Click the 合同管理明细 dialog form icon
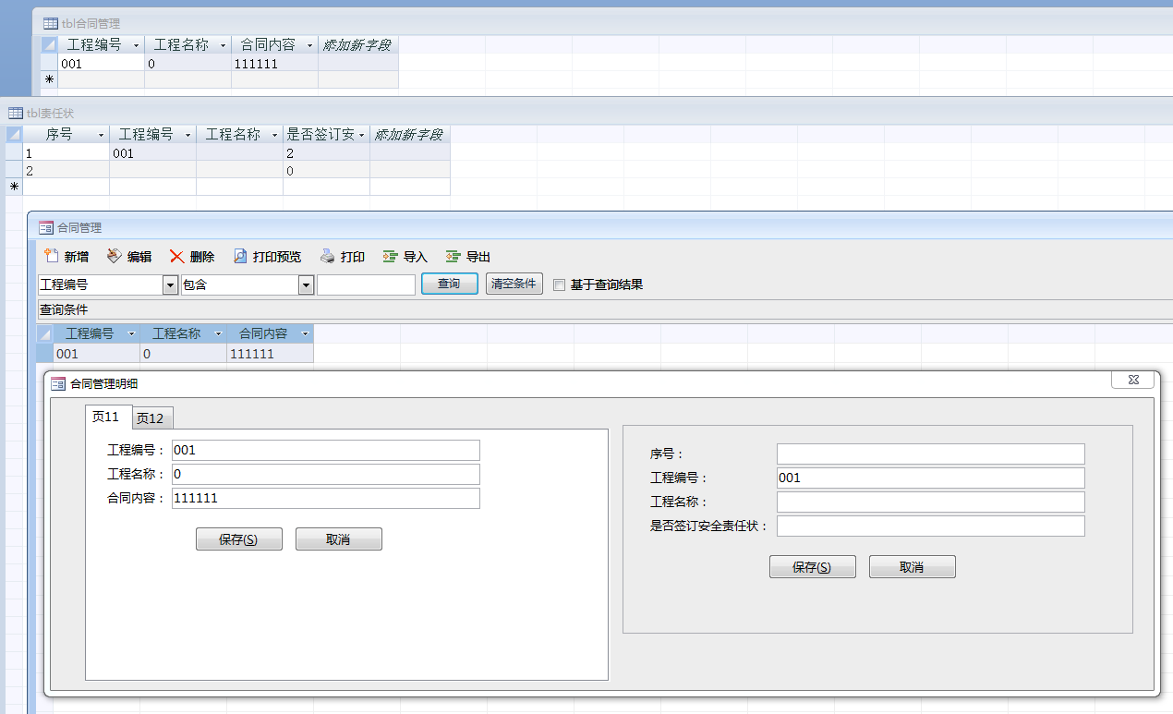This screenshot has width=1173, height=714. (58, 383)
